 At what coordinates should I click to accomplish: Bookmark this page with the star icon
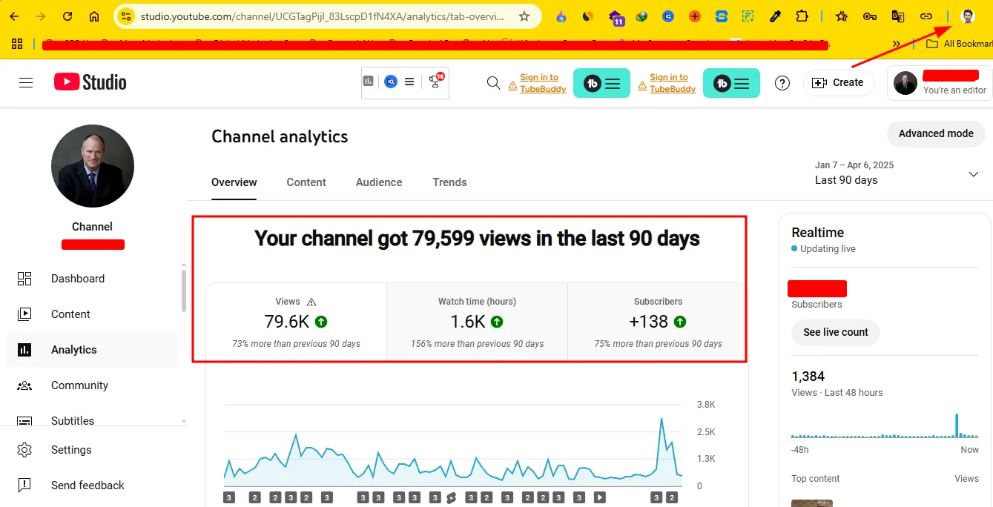click(x=524, y=16)
